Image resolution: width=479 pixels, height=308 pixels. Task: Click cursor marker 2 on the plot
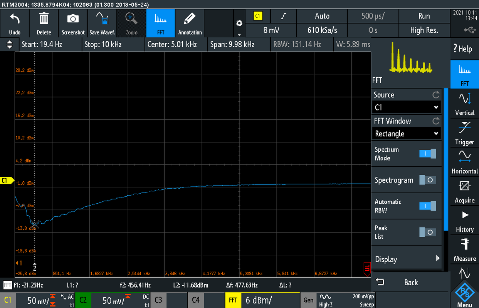pyautogui.click(x=35, y=266)
